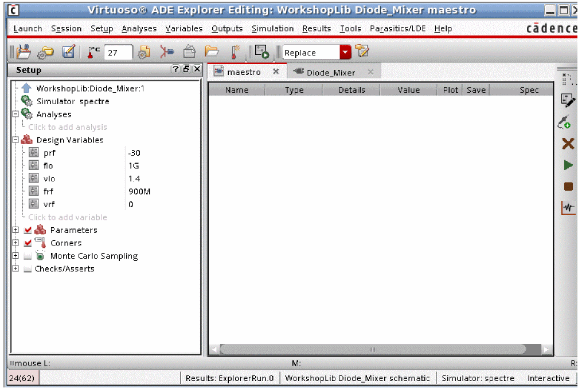Click the history results options icon

tap(362, 52)
